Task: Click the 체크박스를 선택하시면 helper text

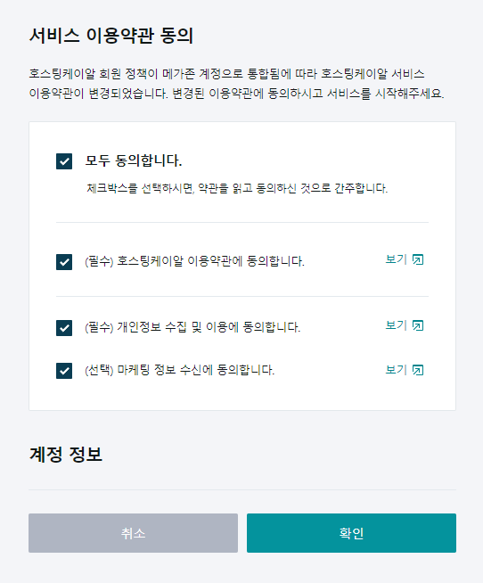Action: [237, 188]
